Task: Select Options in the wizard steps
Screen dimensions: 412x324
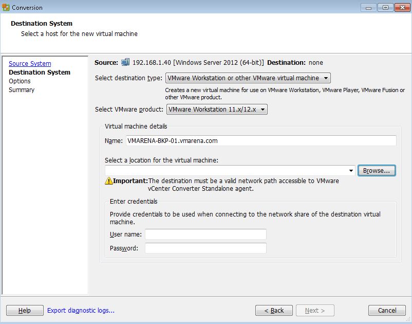Action: tap(20, 81)
